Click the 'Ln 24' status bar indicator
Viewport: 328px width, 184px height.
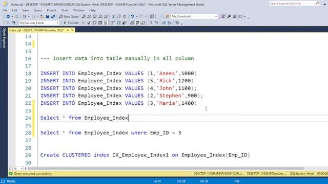point(157,181)
